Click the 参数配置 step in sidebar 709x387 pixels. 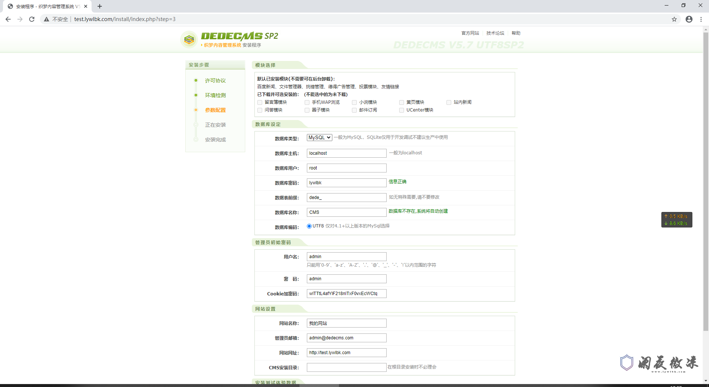pos(215,110)
